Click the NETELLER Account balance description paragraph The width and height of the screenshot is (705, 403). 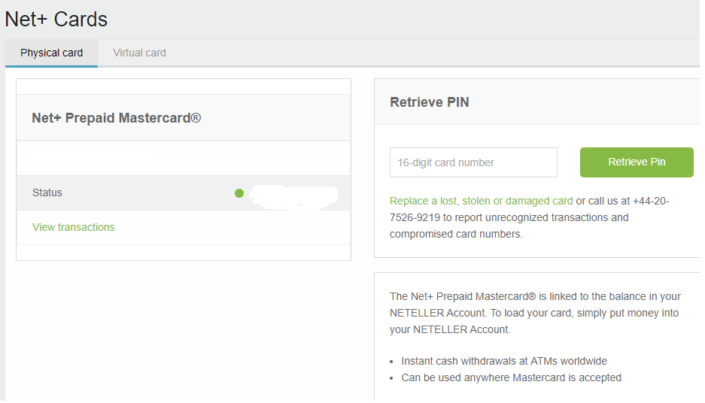[x=535, y=313]
